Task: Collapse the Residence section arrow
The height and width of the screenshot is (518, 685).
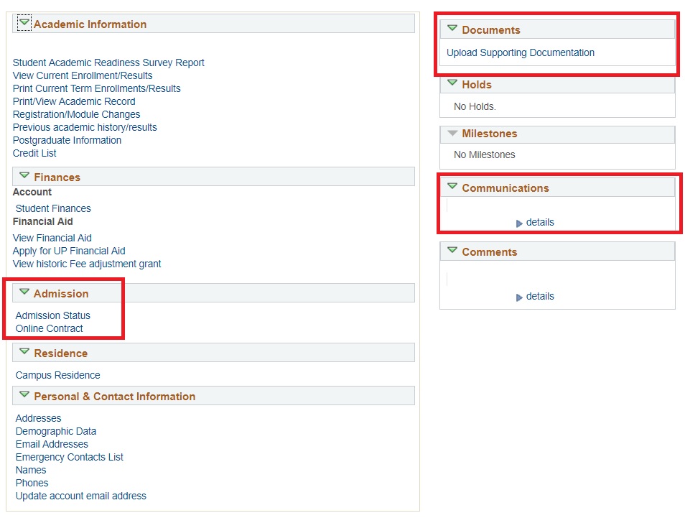Action: click(x=24, y=352)
